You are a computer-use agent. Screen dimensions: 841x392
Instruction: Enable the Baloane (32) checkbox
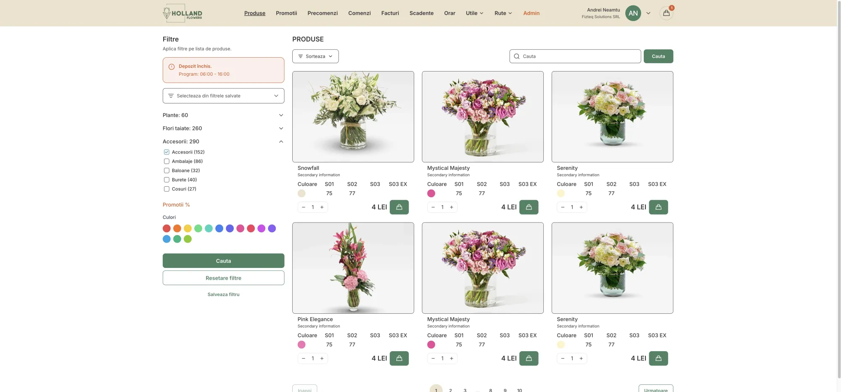(167, 170)
